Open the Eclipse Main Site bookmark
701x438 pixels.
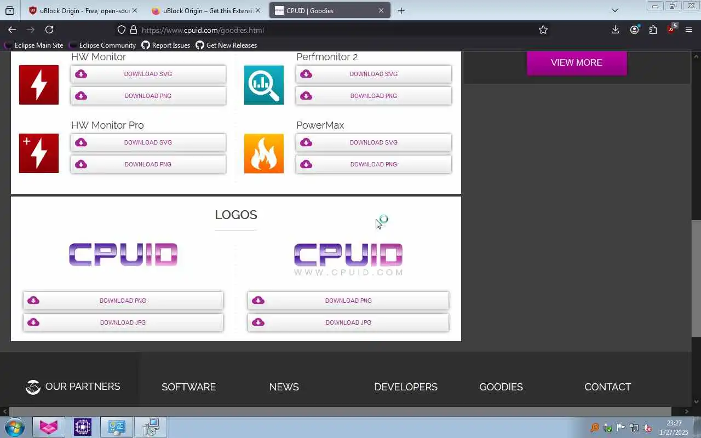click(x=34, y=45)
